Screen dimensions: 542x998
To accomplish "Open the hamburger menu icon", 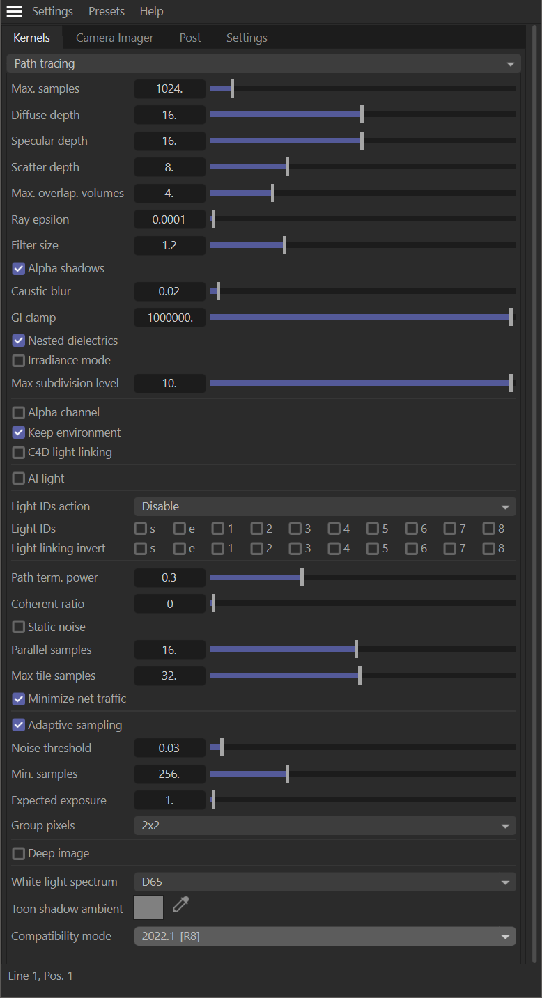I will click(14, 12).
